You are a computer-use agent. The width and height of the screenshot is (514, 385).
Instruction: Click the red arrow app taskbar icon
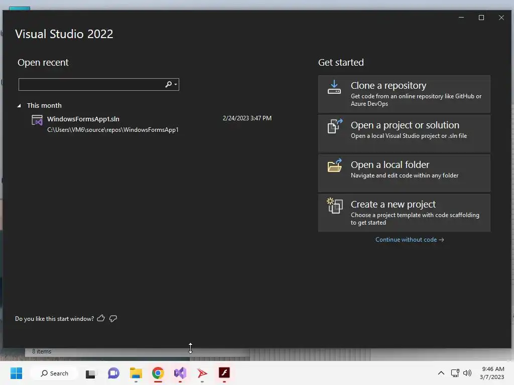point(202,373)
